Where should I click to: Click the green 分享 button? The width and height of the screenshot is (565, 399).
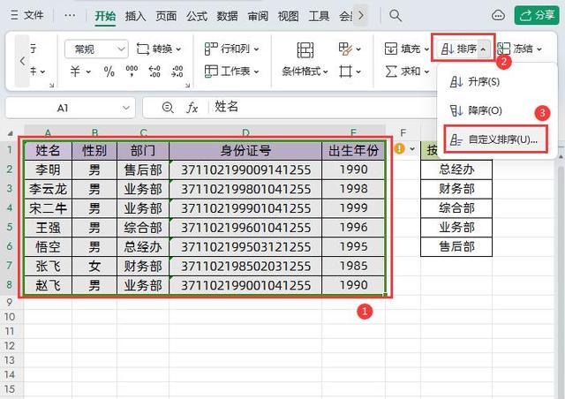[x=537, y=15]
